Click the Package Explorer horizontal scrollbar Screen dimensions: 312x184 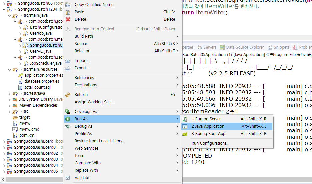pos(35,179)
